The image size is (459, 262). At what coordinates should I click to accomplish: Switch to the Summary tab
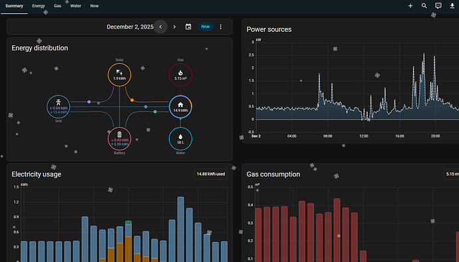14,6
